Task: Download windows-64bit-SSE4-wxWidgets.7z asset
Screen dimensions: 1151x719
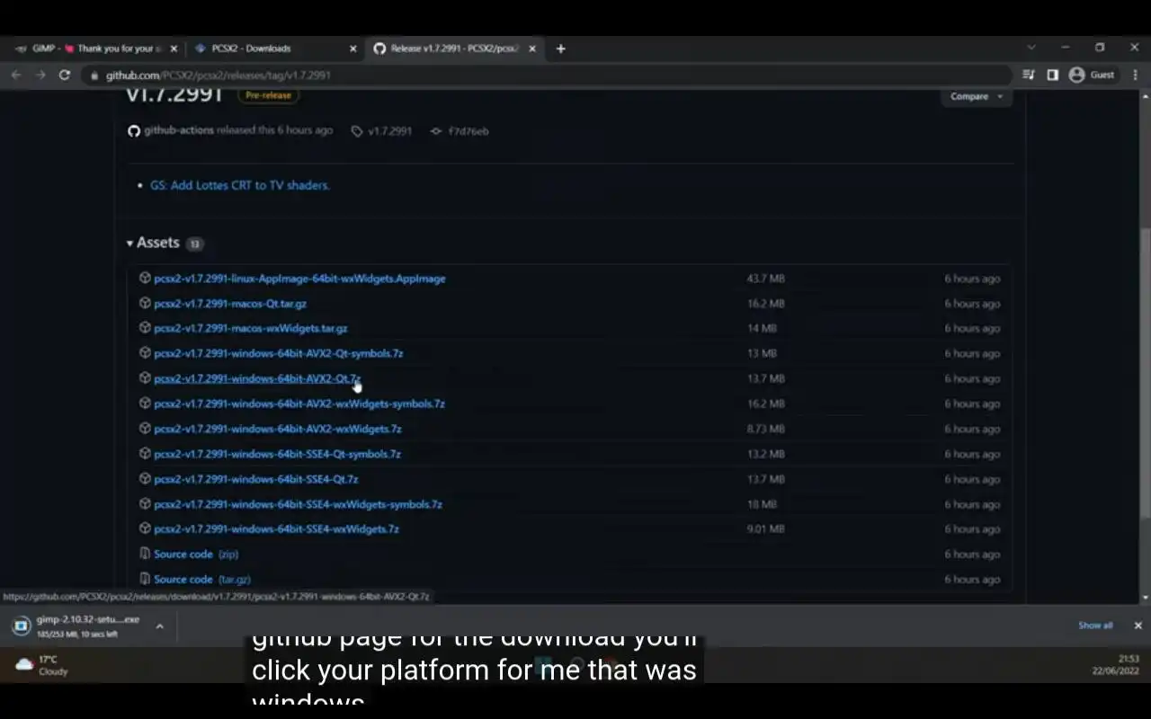Action: 276,529
